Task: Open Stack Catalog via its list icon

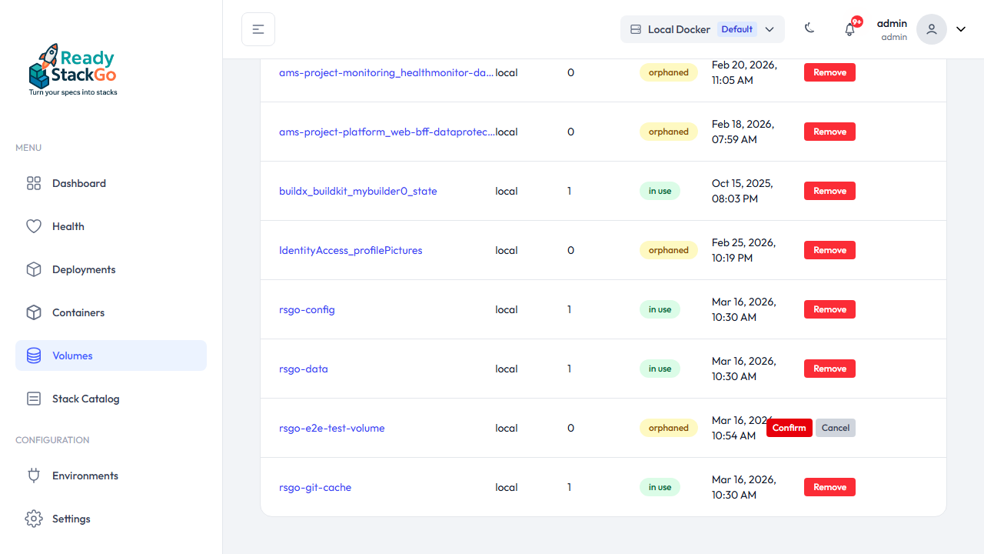Action: [x=34, y=399]
